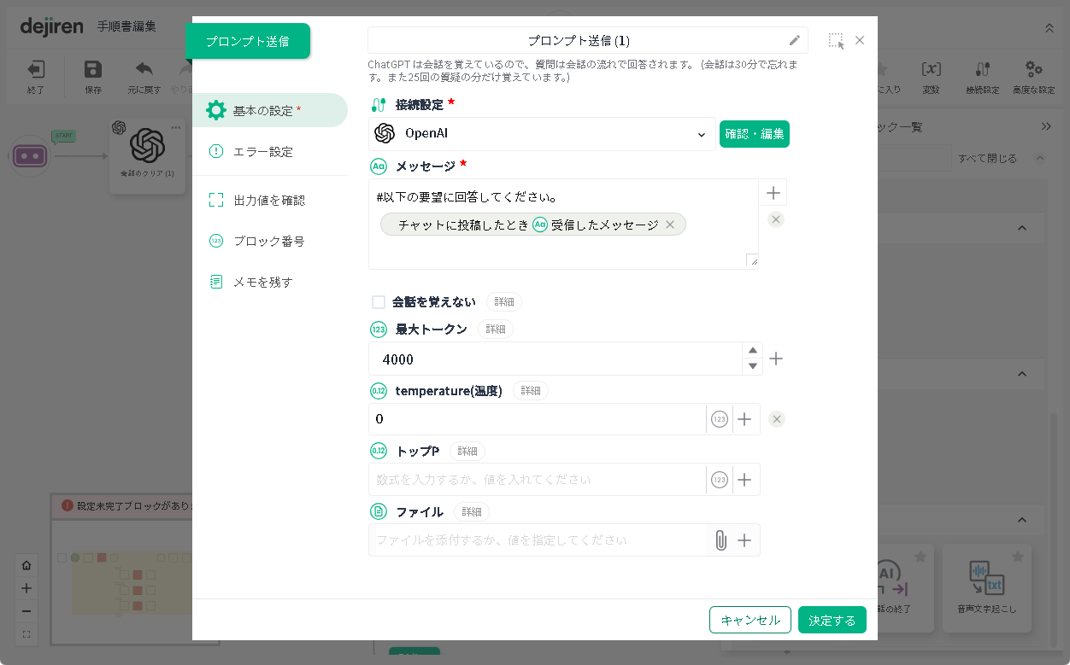
Task: Enable the 会話を覚えない checkbox
Action: coord(379,302)
